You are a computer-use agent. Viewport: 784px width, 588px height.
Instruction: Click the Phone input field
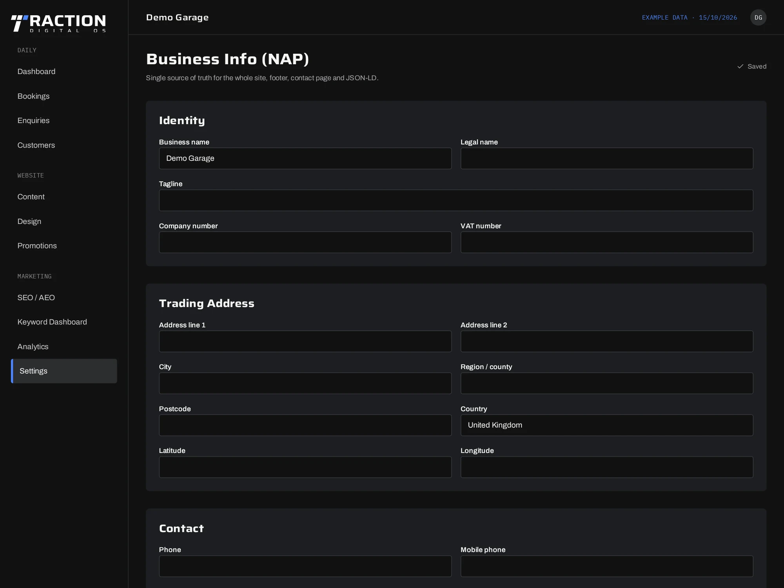305,566
